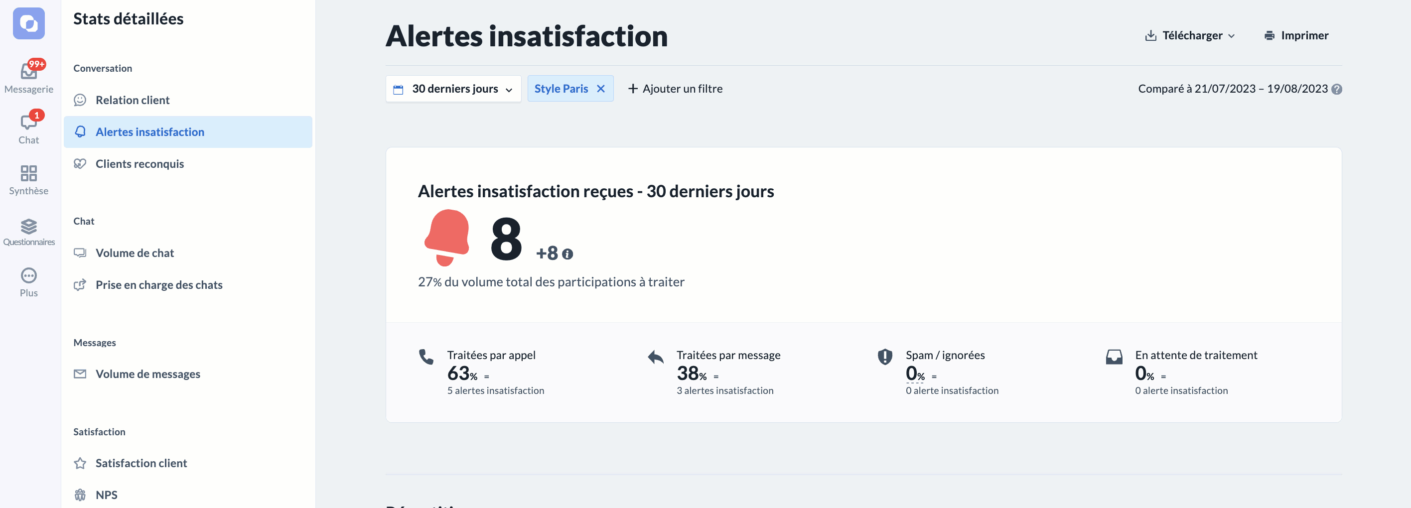Expand the Télécharger download menu
This screenshot has height=508, width=1411.
(1190, 35)
